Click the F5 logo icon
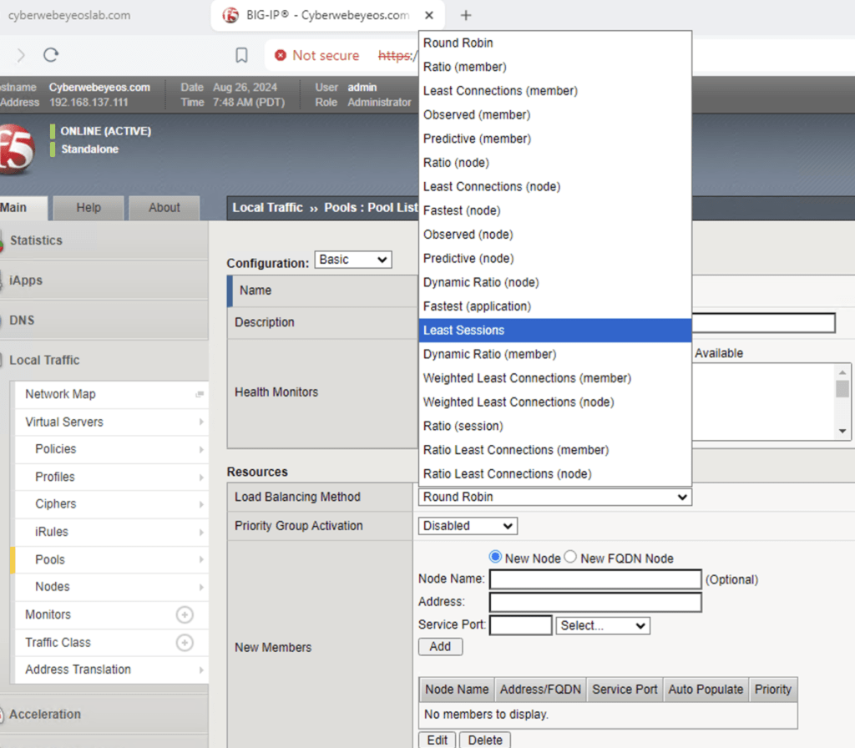855x748 pixels. pyautogui.click(x=17, y=149)
